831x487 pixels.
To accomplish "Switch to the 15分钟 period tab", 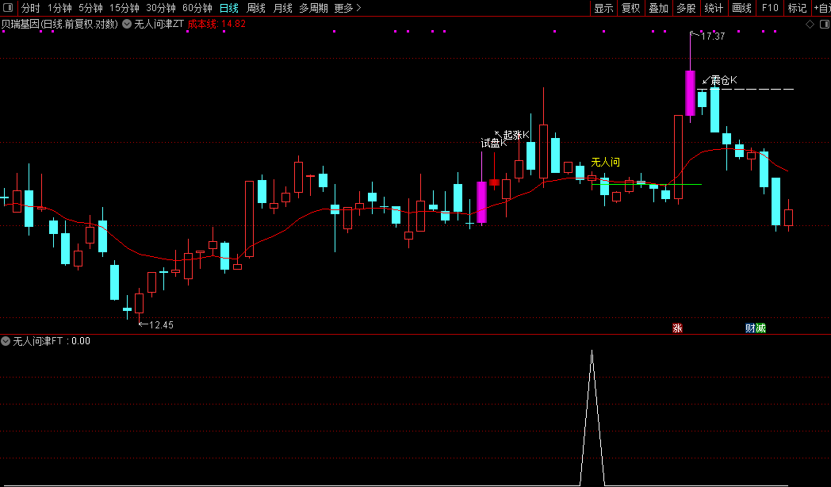I will [x=124, y=8].
